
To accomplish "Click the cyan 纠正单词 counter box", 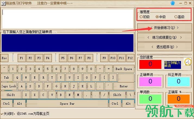I will [x=179, y=82].
